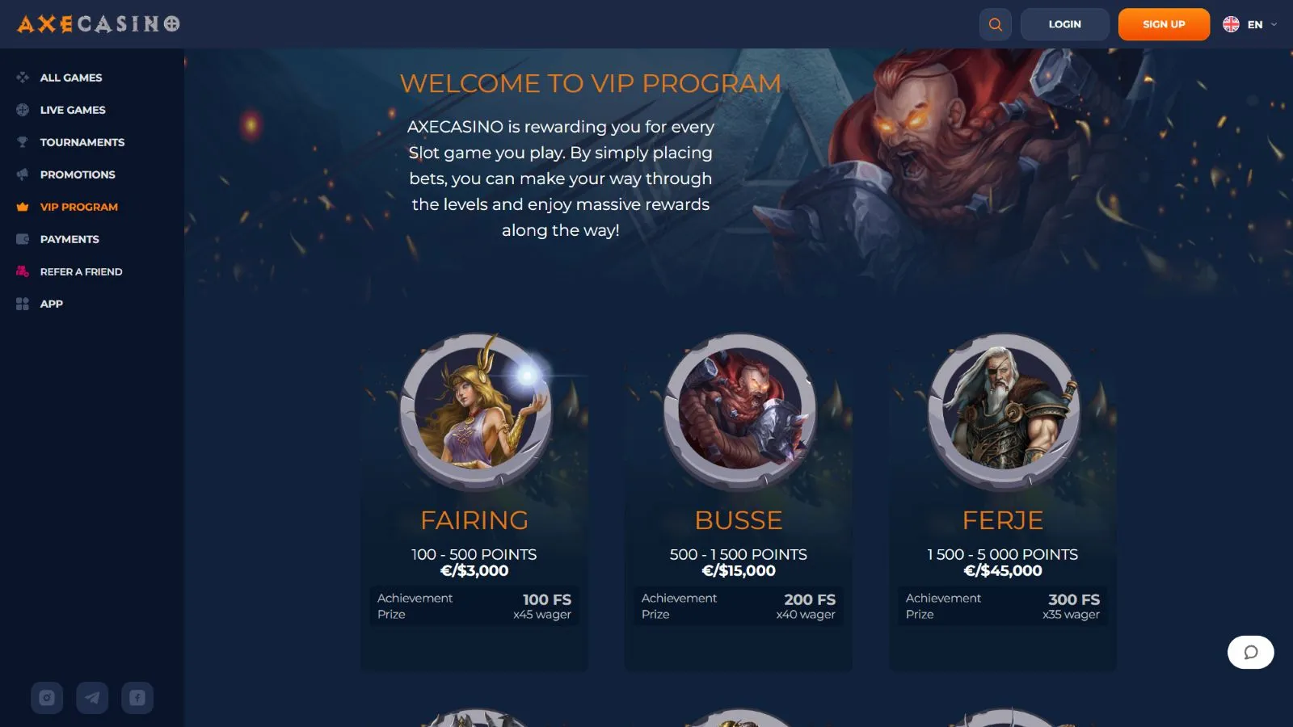
Task: Open the Facebook social icon
Action: 137,698
